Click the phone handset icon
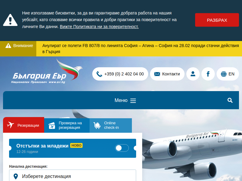Image resolution: width=242 pixels, height=181 pixels. coord(99,74)
